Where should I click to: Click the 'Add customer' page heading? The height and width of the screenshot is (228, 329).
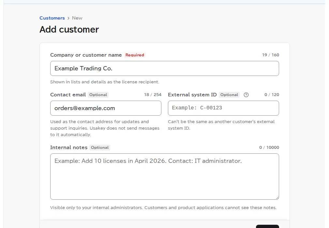(x=69, y=30)
